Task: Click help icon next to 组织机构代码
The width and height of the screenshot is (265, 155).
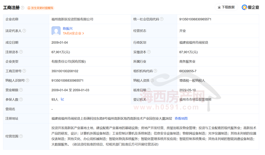Action: [155, 71]
